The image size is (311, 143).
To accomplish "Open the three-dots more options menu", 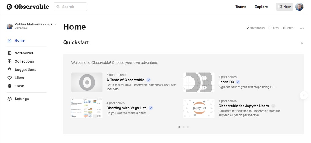I will [x=302, y=28].
